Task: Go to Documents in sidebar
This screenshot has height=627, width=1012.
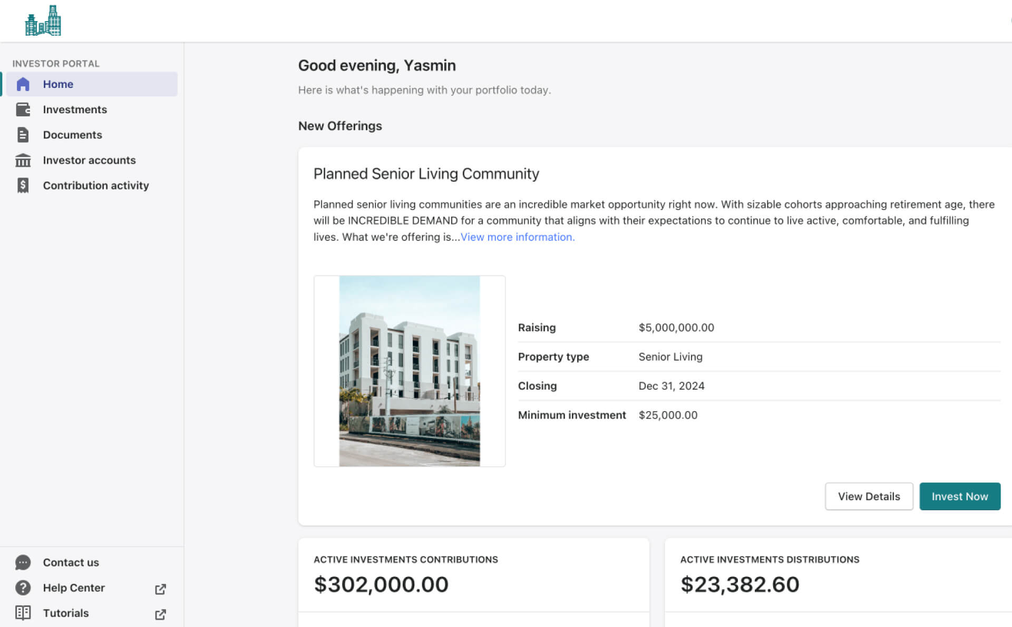Action: pos(72,135)
